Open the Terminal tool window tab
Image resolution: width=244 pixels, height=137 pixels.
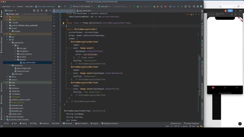tap(67, 123)
